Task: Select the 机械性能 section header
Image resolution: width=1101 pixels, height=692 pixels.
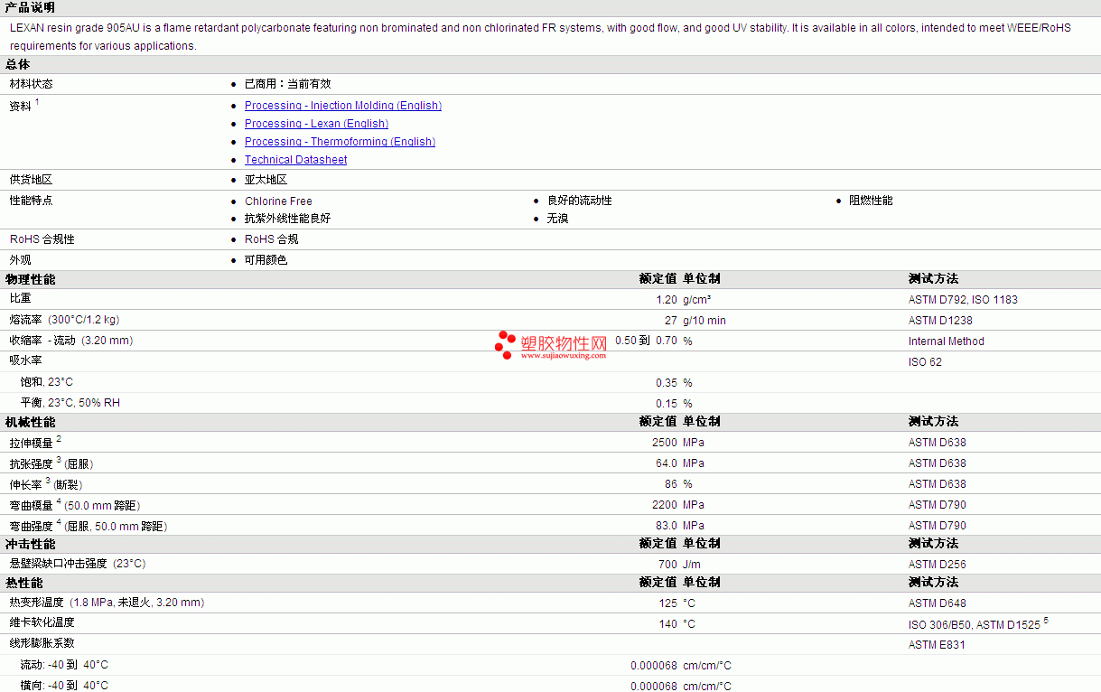Action: click(x=30, y=422)
